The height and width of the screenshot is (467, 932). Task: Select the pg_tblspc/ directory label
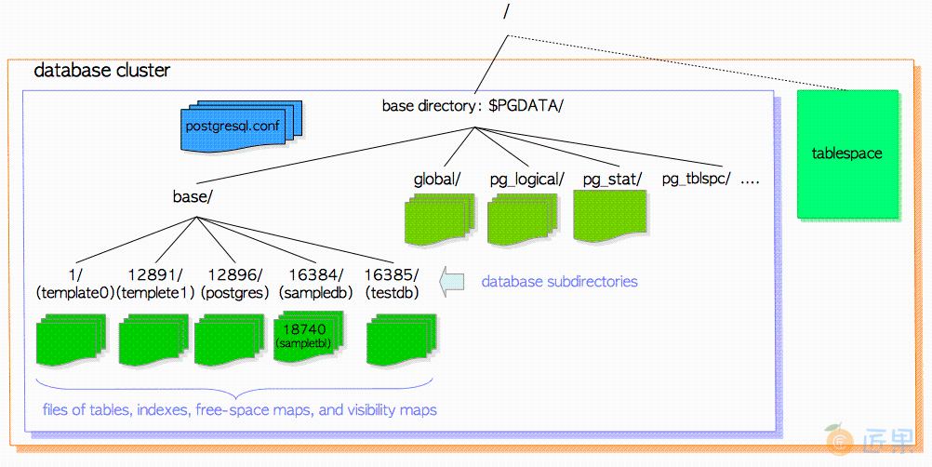pyautogui.click(x=696, y=179)
